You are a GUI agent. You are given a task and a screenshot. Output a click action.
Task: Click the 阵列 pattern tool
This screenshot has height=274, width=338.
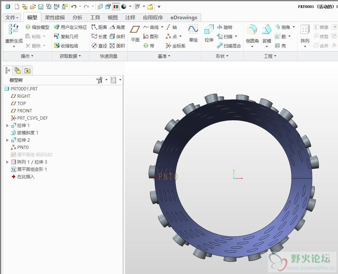click(x=305, y=34)
